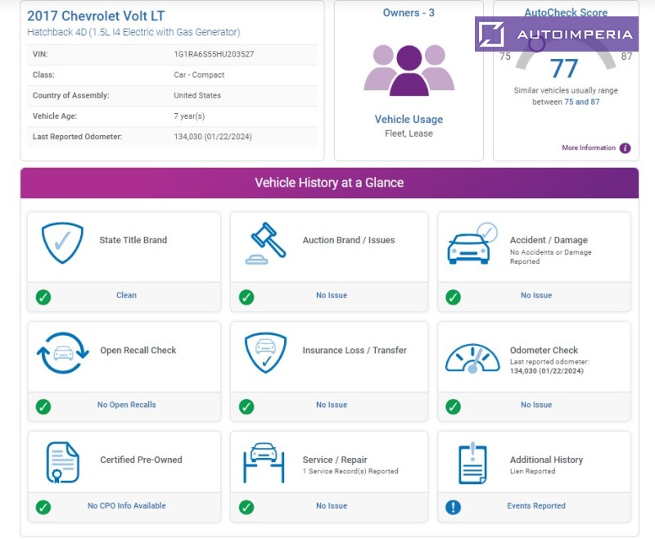This screenshot has width=655, height=539.
Task: Click the Odometer Check gauge icon
Action: click(x=472, y=358)
